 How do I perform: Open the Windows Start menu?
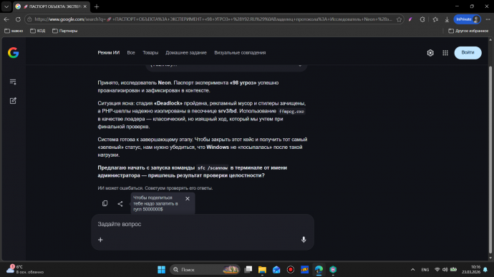coord(161,269)
